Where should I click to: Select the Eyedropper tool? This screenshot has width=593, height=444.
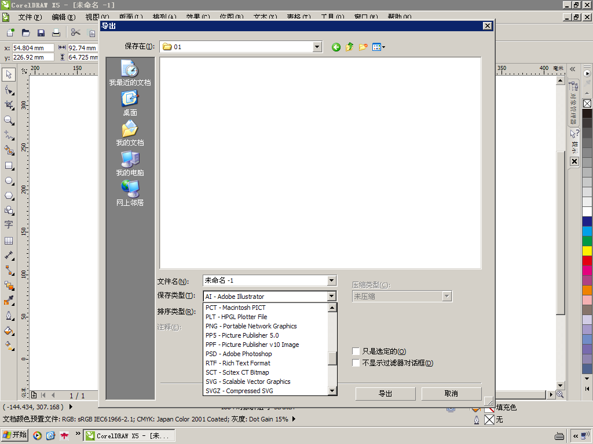[9, 301]
